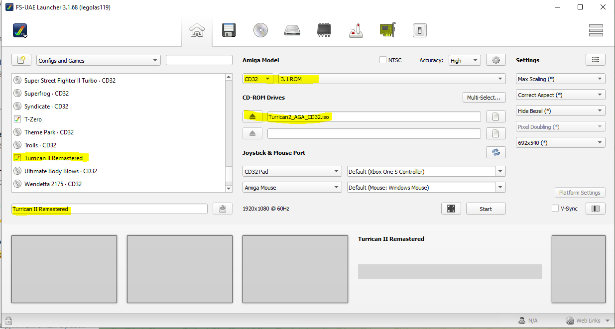Open the Accuracy High dropdown
The width and height of the screenshot is (615, 329).
(465, 60)
